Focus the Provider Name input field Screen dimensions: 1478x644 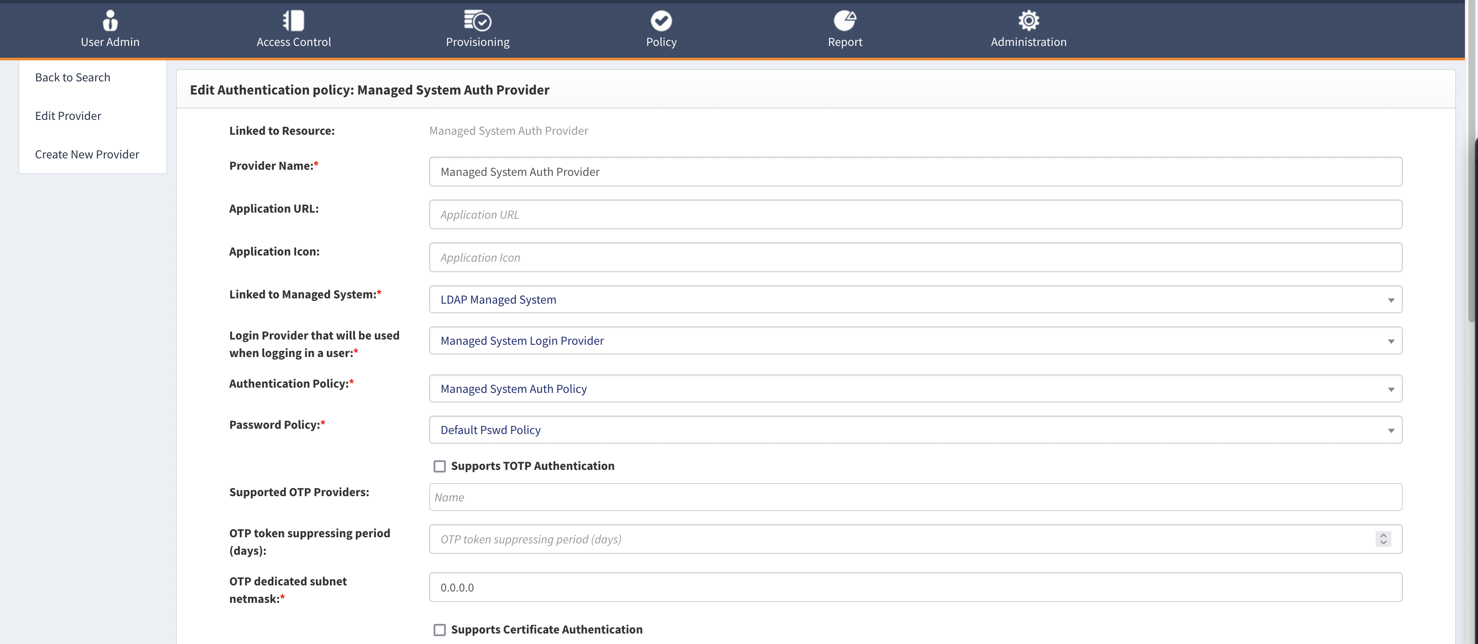pos(915,171)
